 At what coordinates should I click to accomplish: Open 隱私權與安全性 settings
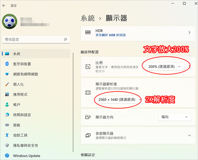click(x=36, y=145)
